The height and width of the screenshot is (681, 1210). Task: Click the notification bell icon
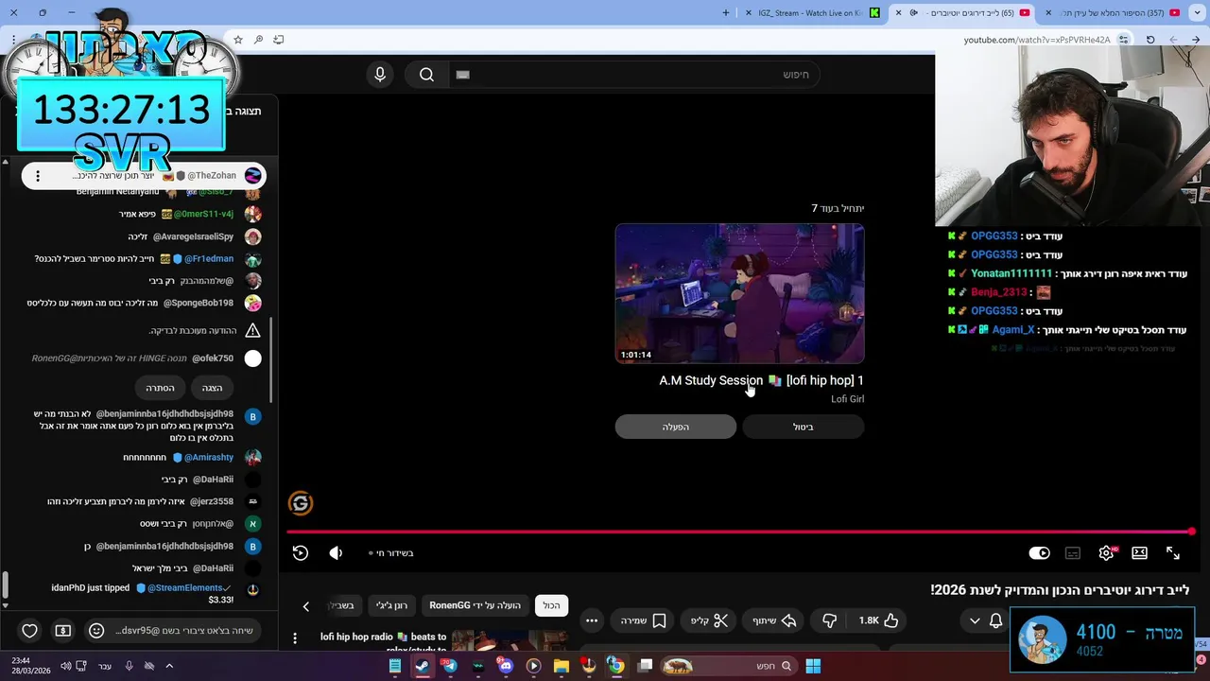[995, 620]
